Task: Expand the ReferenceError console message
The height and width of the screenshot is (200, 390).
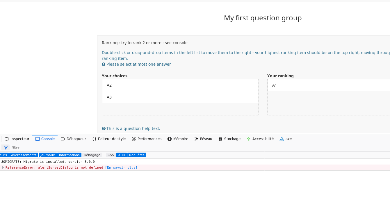Action: click(3, 167)
